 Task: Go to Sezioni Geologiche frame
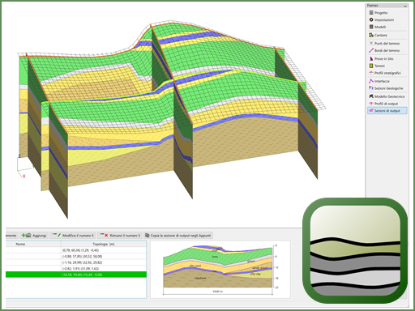pyautogui.click(x=387, y=88)
